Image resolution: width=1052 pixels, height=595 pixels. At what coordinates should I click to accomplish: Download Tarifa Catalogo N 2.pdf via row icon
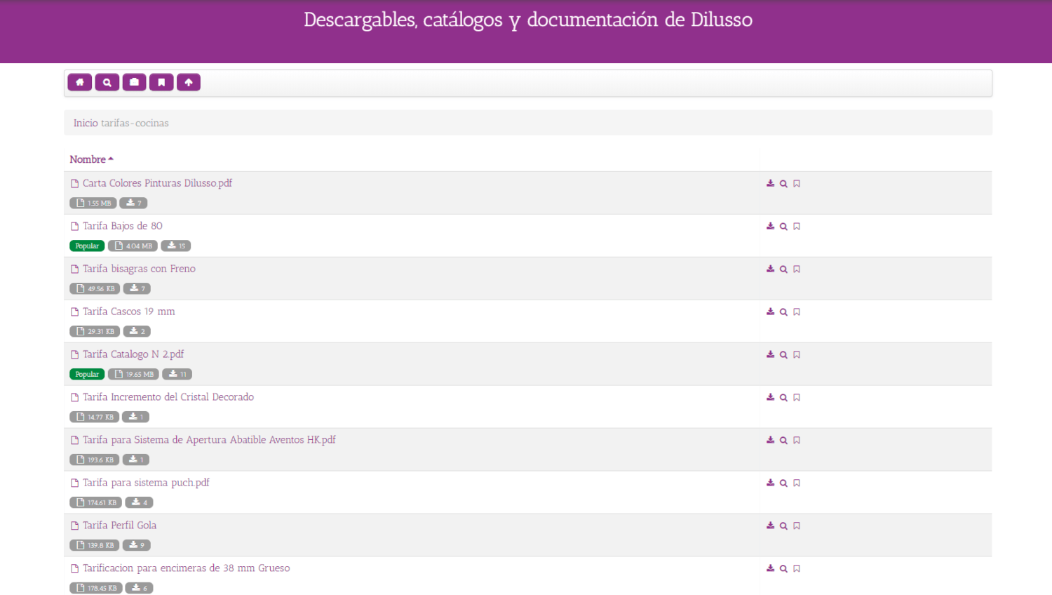770,354
